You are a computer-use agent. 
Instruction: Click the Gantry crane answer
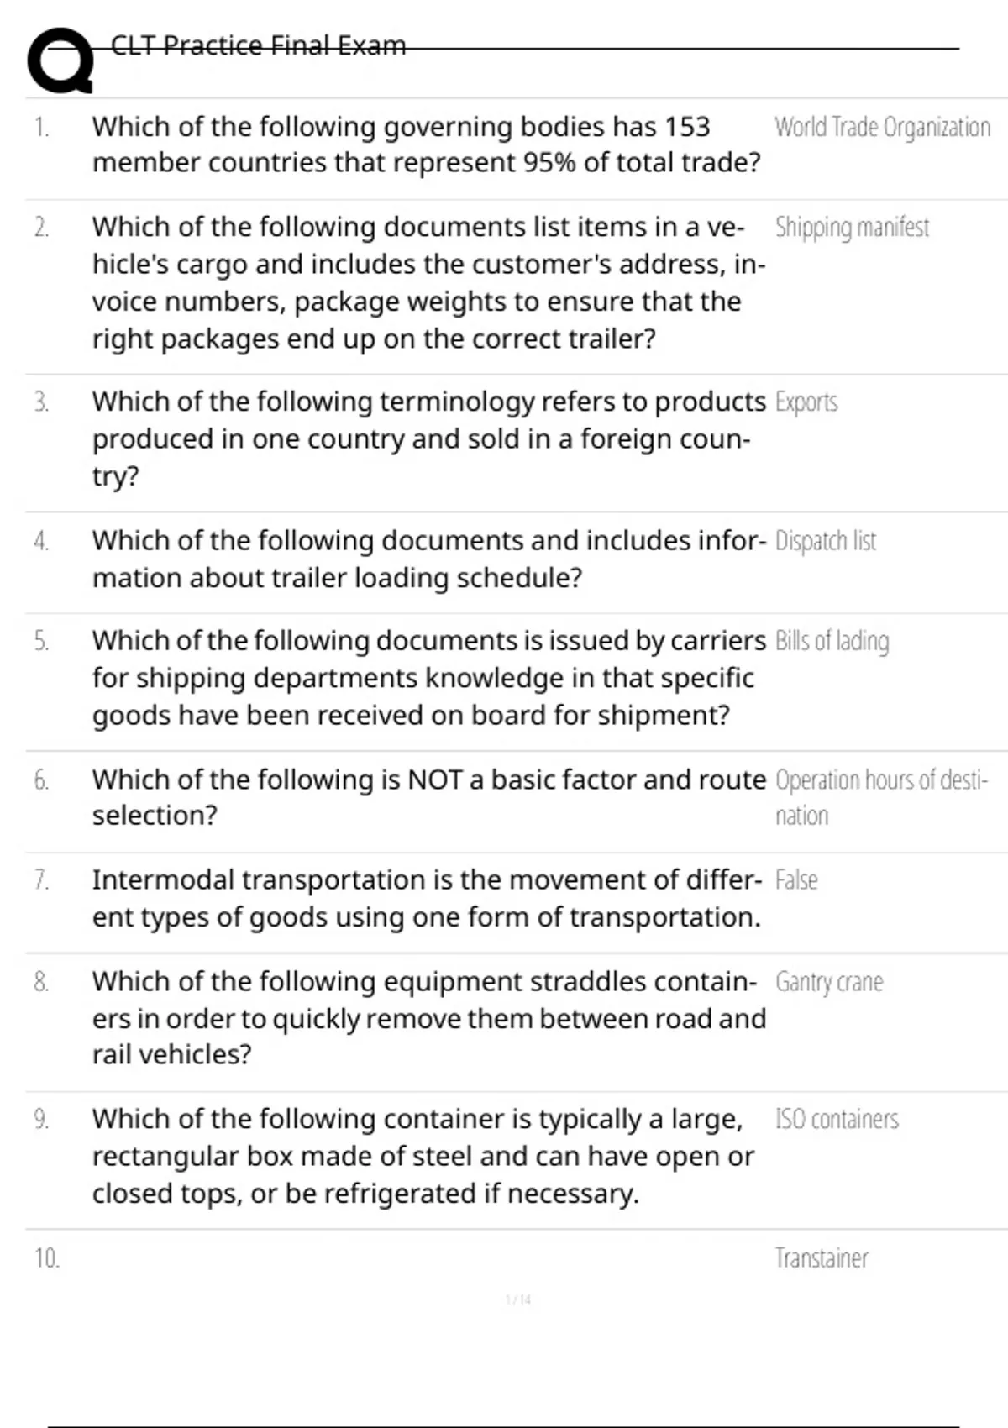(829, 982)
